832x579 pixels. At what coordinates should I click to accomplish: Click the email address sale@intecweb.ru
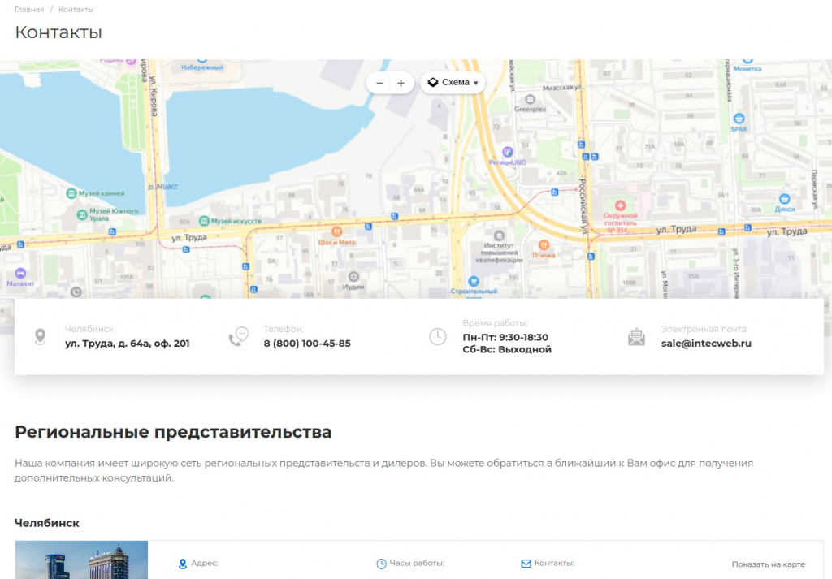click(705, 344)
